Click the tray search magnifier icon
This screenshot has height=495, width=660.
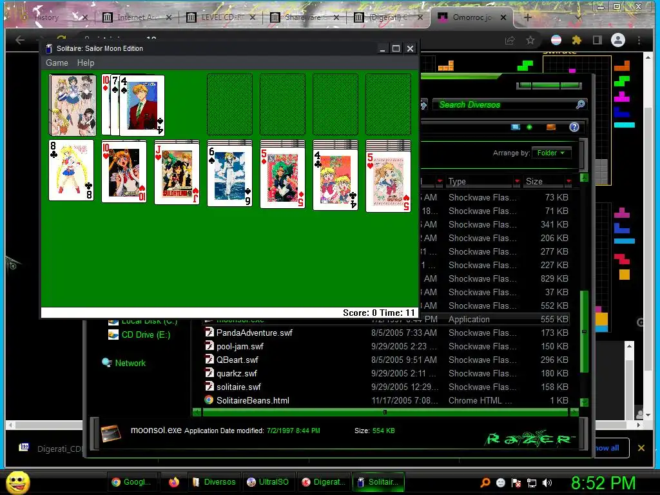point(485,483)
